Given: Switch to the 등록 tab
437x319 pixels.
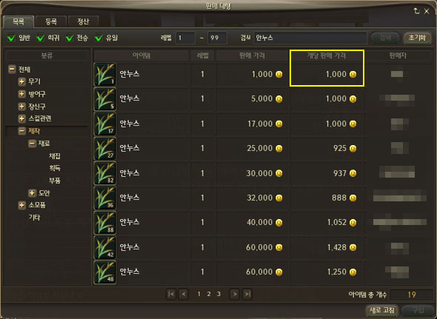Looking at the screenshot, I should (51, 21).
